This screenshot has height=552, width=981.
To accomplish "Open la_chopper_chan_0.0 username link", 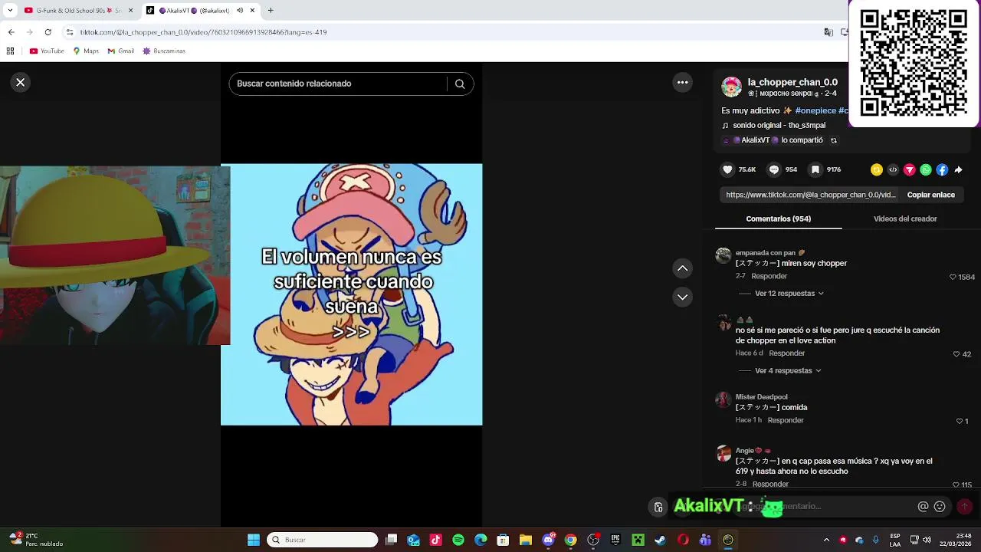I will pyautogui.click(x=792, y=82).
